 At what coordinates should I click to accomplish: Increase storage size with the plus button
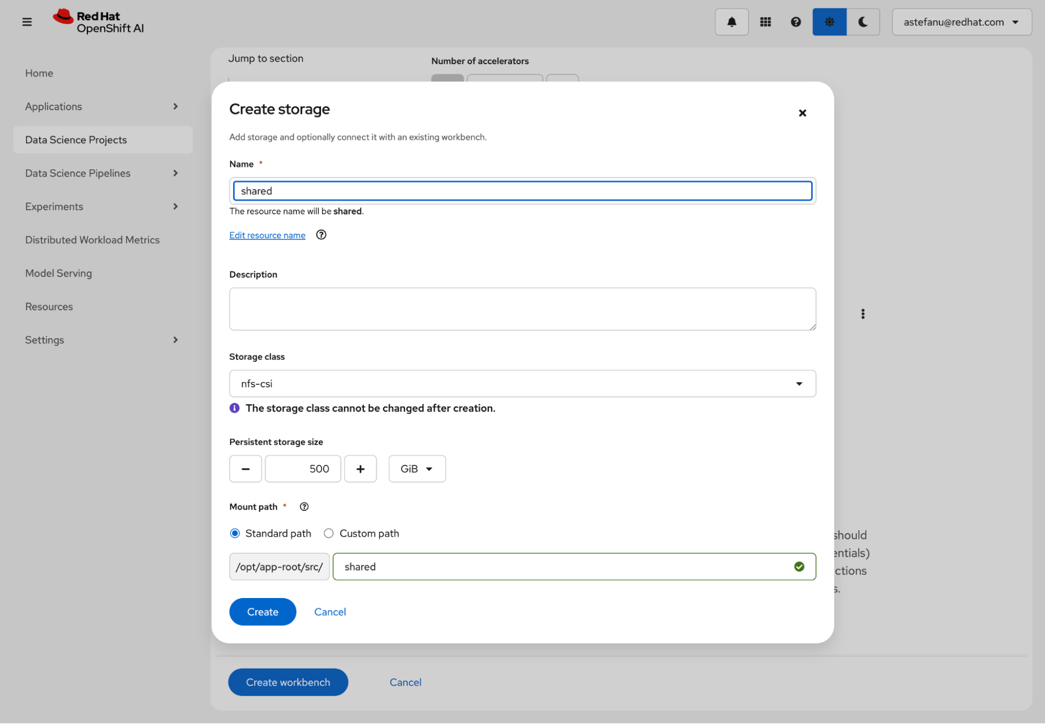click(x=360, y=469)
